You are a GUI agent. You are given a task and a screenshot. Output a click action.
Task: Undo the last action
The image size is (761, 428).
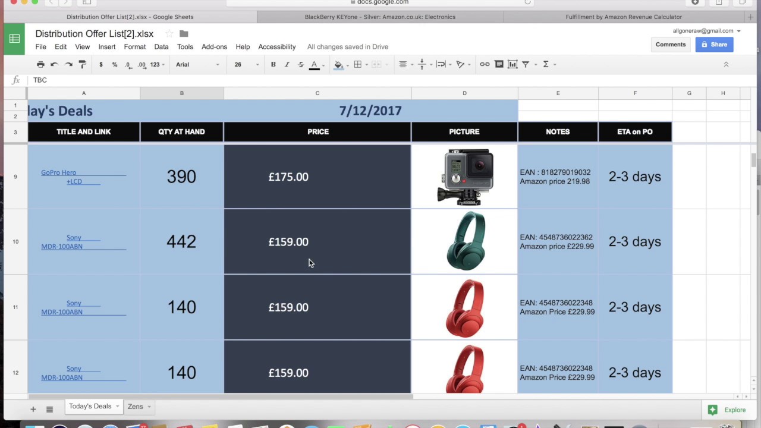[x=54, y=64]
